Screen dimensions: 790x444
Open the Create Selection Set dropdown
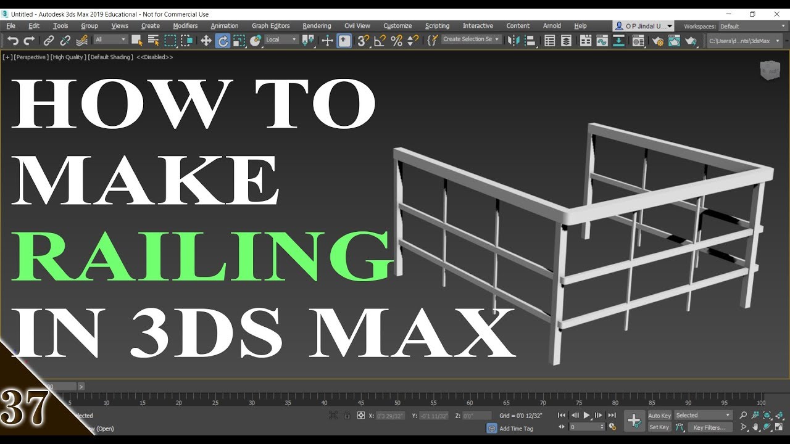click(x=470, y=39)
